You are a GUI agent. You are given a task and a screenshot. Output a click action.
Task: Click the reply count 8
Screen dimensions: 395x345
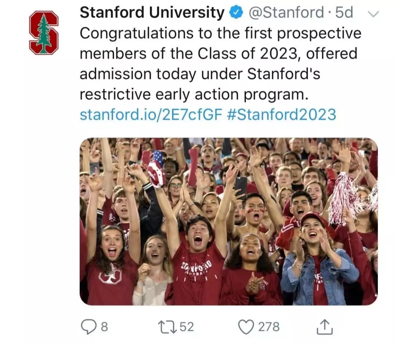104,326
